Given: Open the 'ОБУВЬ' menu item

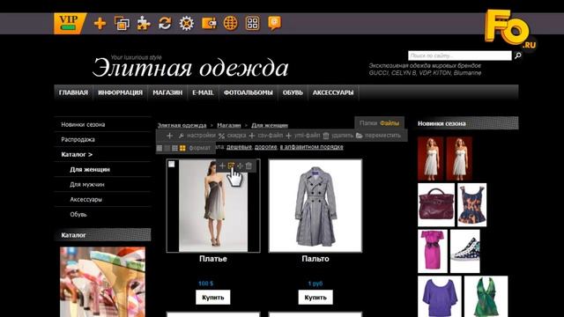Looking at the screenshot, I should tap(293, 92).
